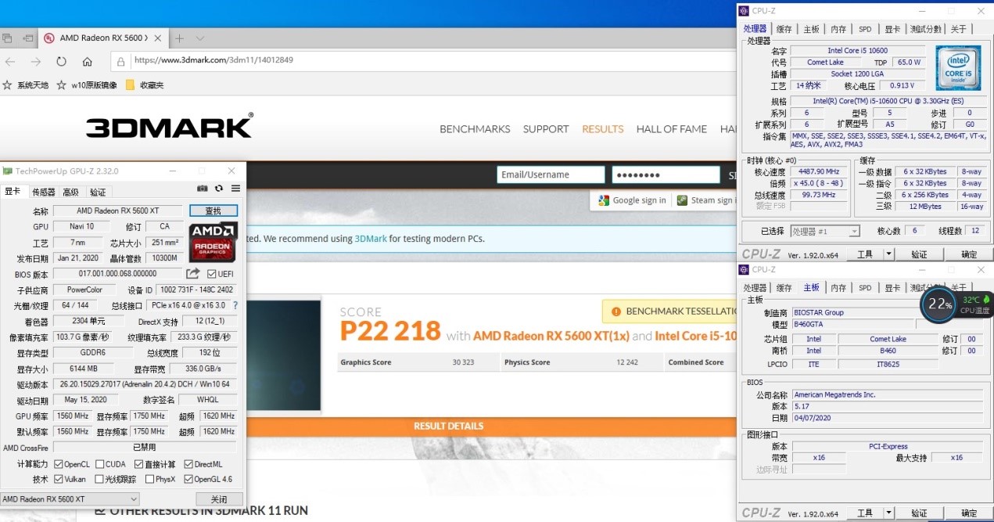Open the SPD tab in top CPU-Z window
The image size is (994, 522).
[865, 29]
